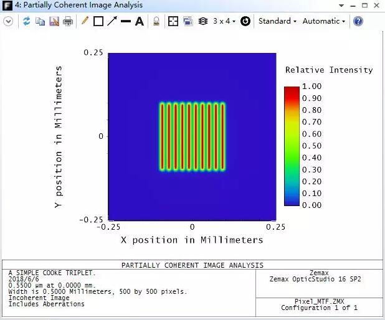The height and width of the screenshot is (320, 385).
Task: Select the rectangle drawing tool
Action: (98, 21)
